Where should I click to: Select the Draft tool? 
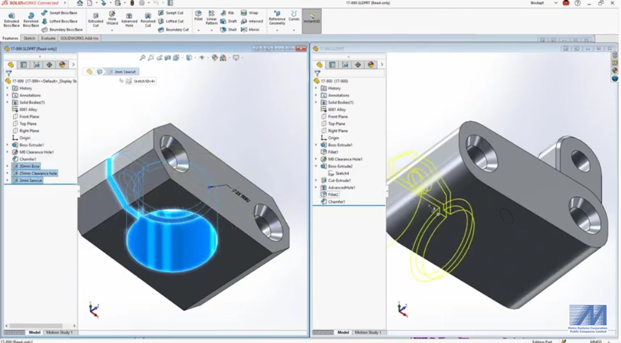tap(229, 21)
